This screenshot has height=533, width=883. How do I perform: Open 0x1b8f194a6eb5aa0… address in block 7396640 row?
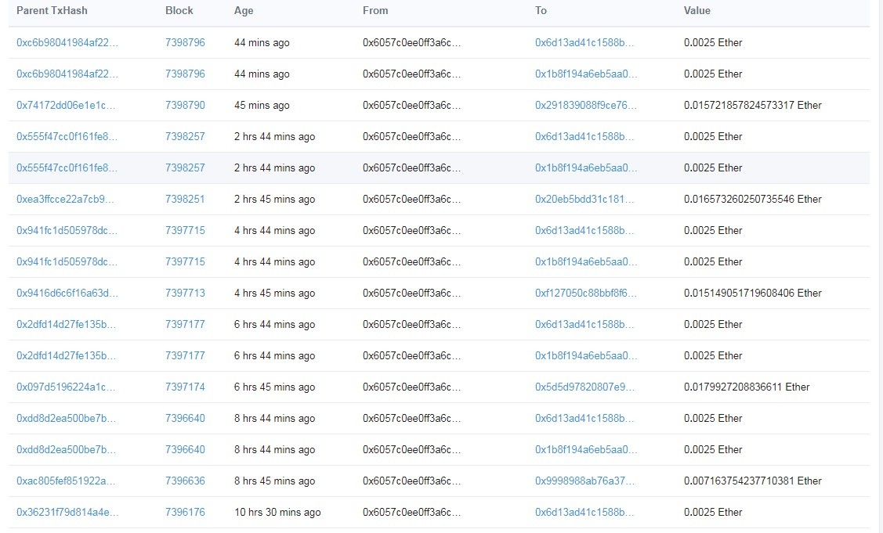click(586, 450)
